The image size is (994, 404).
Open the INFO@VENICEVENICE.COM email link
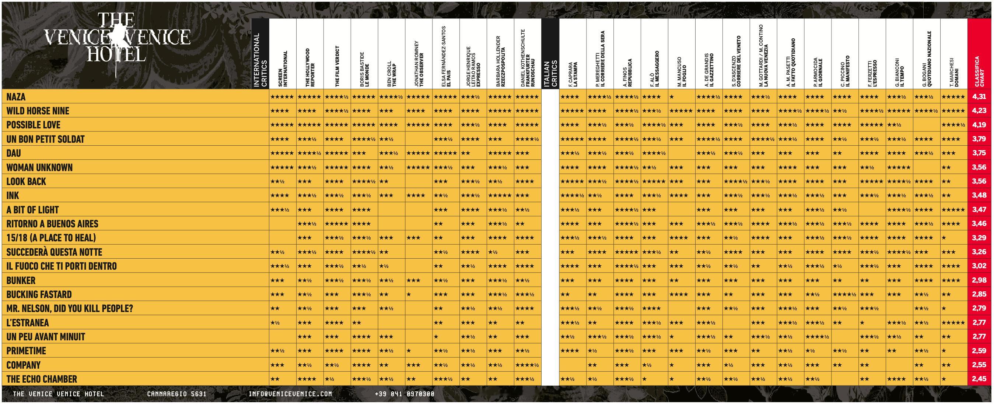(290, 394)
